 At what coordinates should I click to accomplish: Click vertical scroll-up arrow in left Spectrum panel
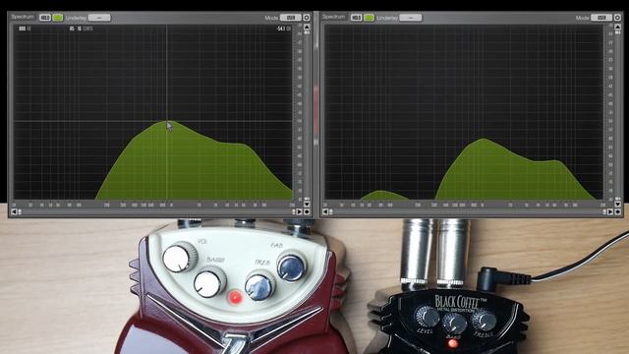(x=307, y=27)
